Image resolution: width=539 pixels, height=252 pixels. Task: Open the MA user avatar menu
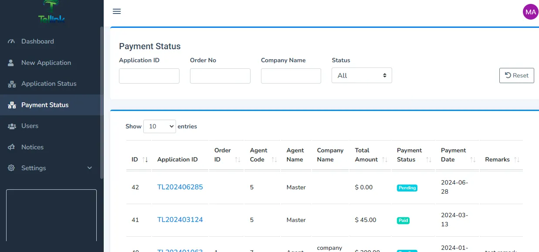[530, 12]
